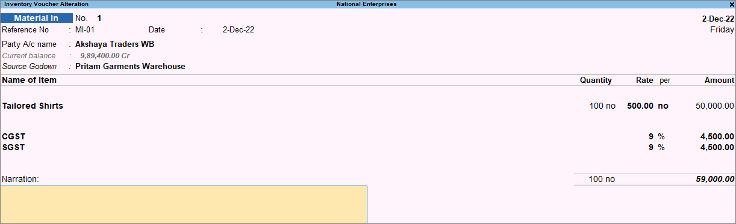Click the National Enterprises company title
Viewport: 736px width, 224px height.
(x=366, y=4)
